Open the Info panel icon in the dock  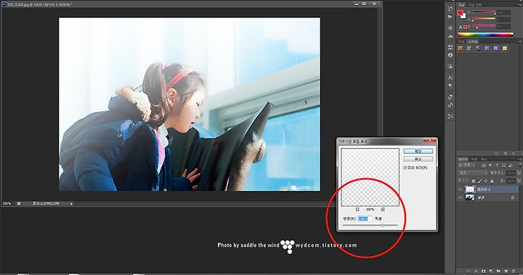click(450, 55)
